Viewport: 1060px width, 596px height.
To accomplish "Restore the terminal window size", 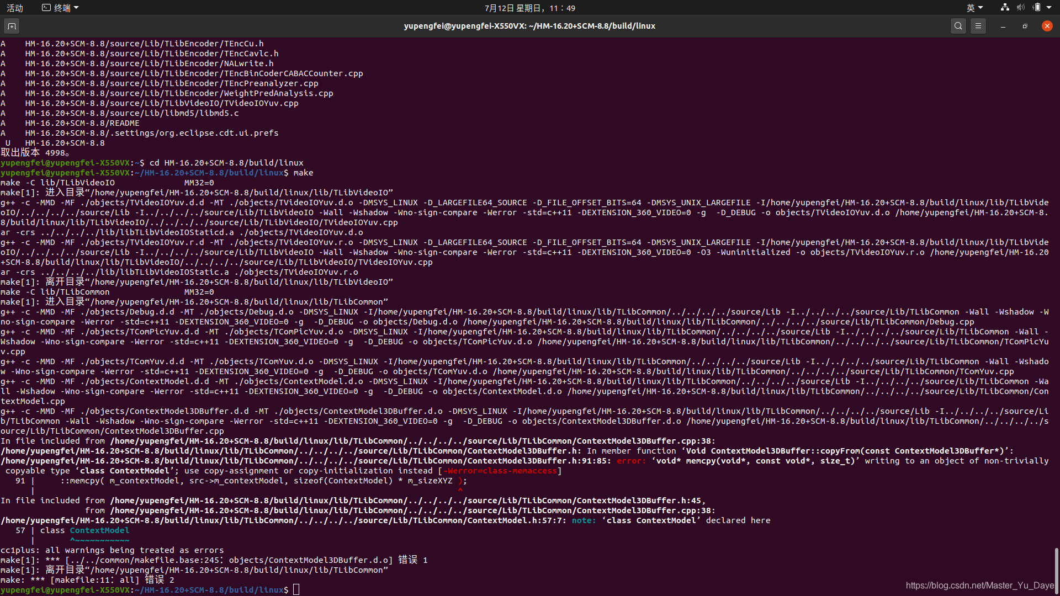I will click(x=1025, y=26).
